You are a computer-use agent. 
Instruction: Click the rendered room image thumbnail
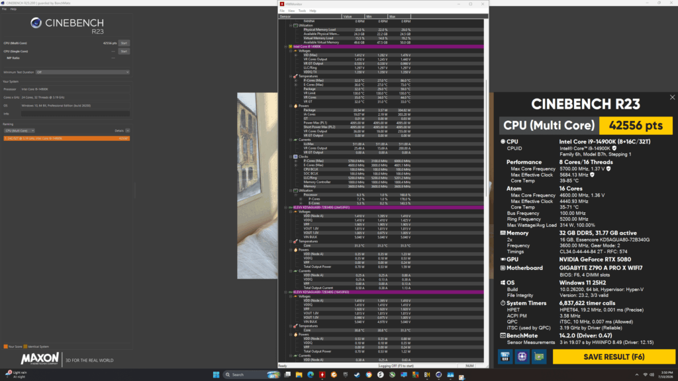coord(258,186)
